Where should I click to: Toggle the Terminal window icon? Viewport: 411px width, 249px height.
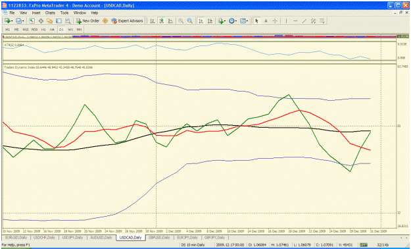pyautogui.click(x=59, y=21)
